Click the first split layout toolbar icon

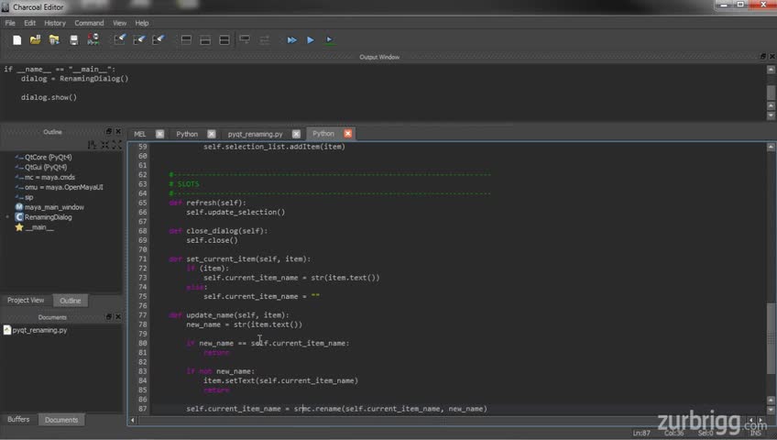[x=186, y=40]
